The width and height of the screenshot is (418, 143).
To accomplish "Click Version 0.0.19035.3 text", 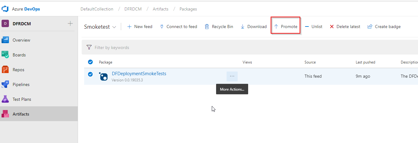I will coord(127,80).
